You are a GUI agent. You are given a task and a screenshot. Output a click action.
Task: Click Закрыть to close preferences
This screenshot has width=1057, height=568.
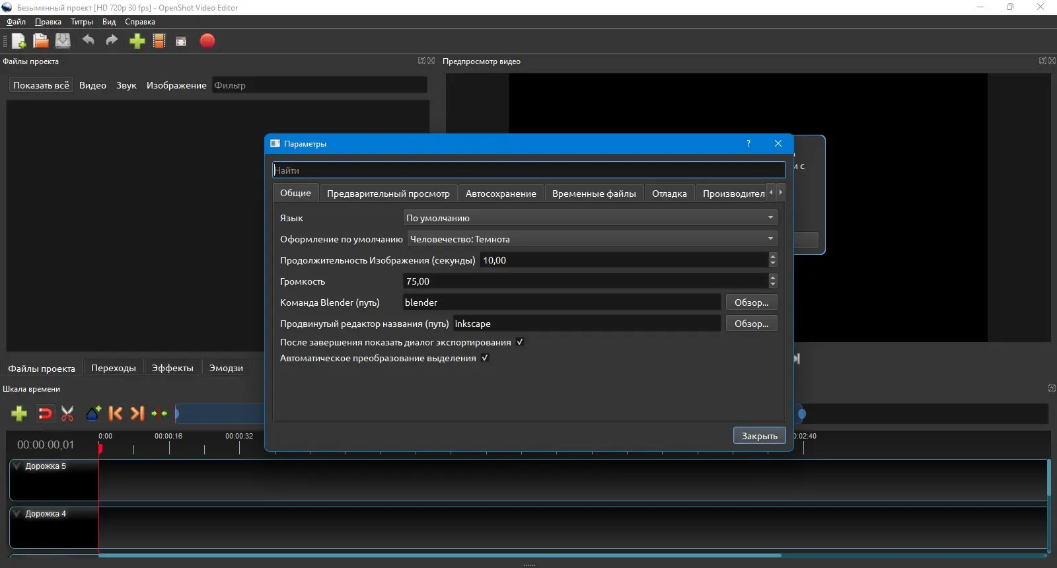760,436
